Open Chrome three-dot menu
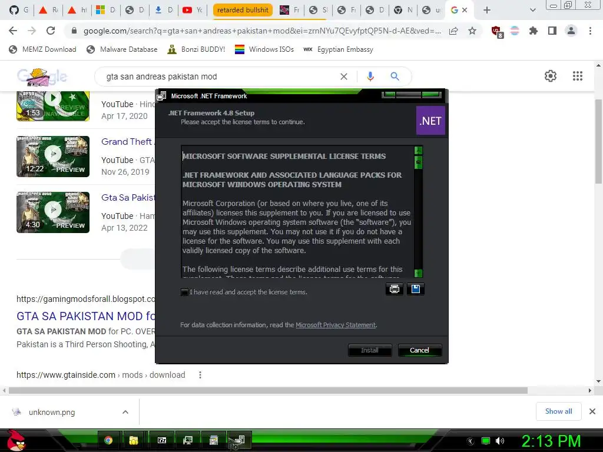The width and height of the screenshot is (603, 452). coord(590,31)
